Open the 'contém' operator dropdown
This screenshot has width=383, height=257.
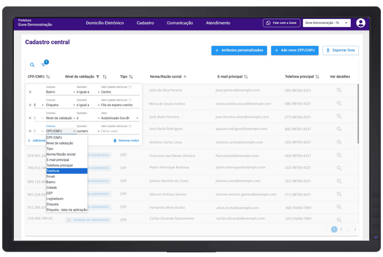coord(88,131)
